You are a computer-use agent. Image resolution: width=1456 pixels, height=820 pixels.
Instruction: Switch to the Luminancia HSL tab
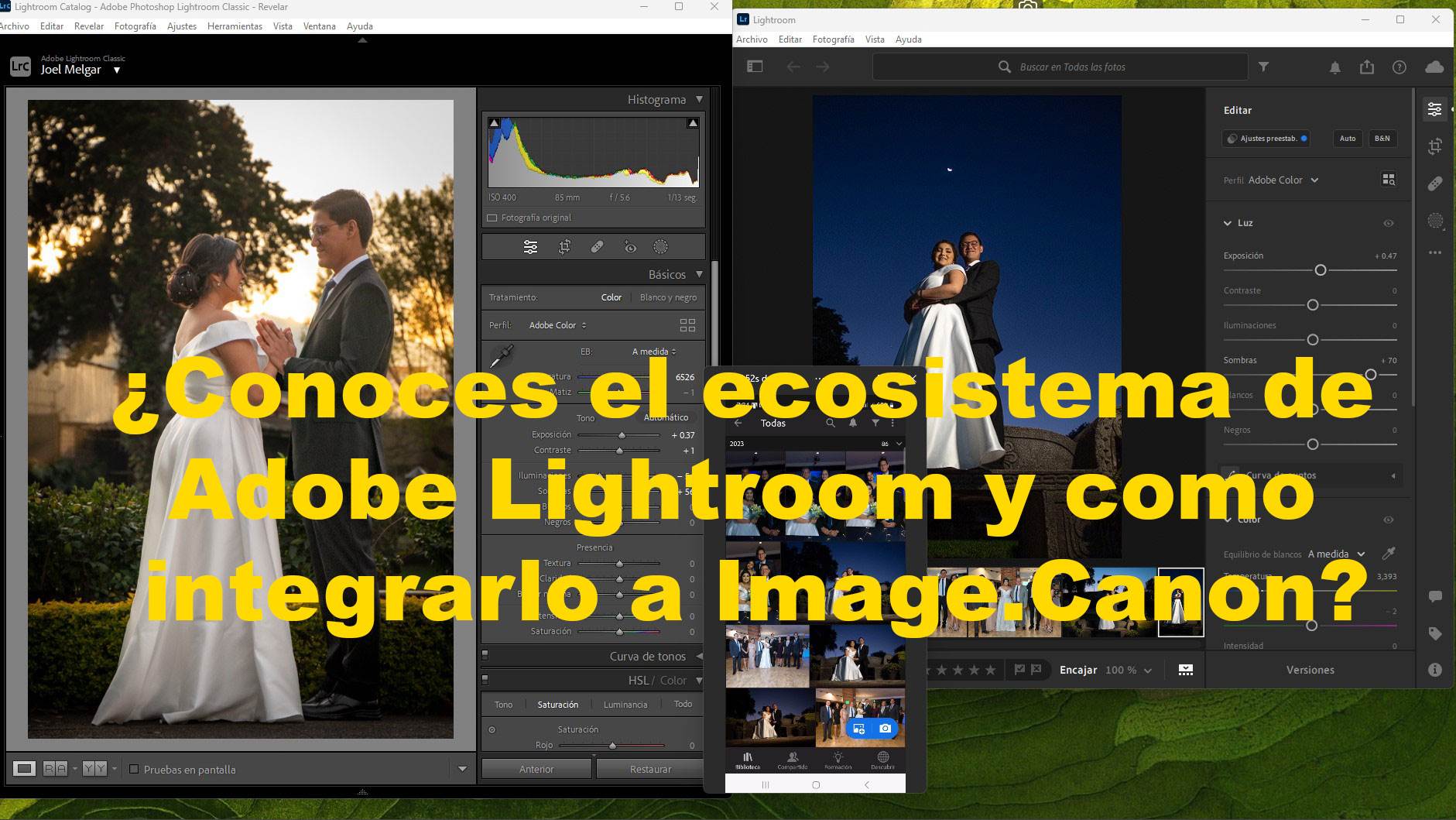click(x=625, y=705)
